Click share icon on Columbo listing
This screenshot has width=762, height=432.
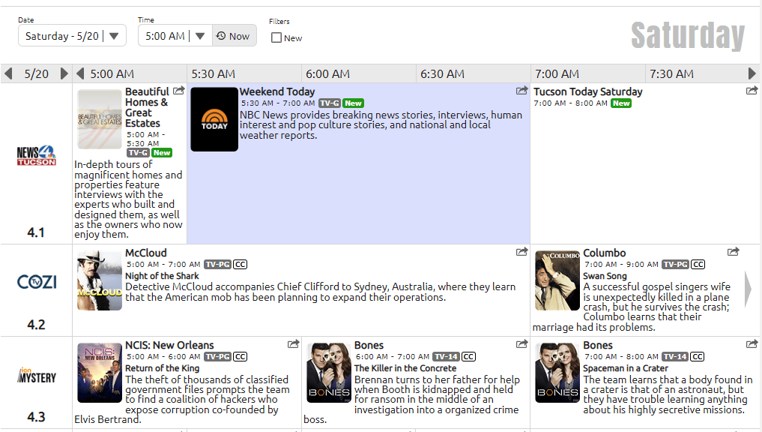[734, 252]
